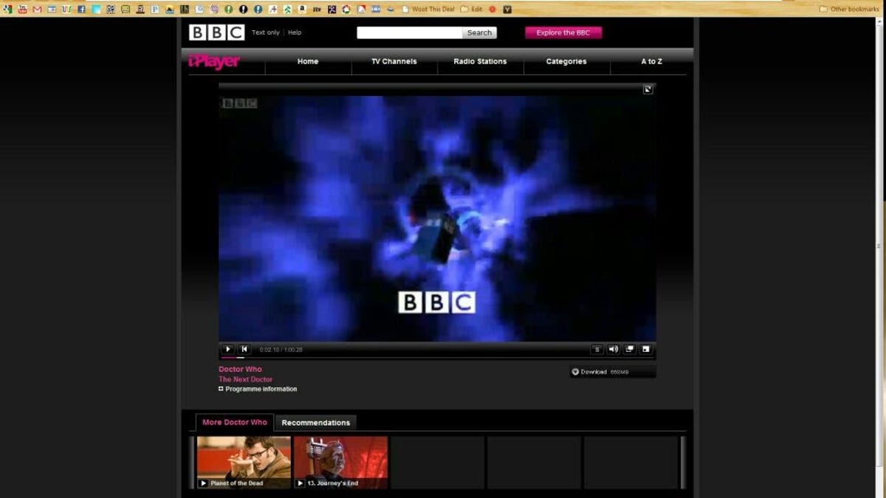Open the Gmail bookmark icon
886x498 pixels.
tap(37, 9)
